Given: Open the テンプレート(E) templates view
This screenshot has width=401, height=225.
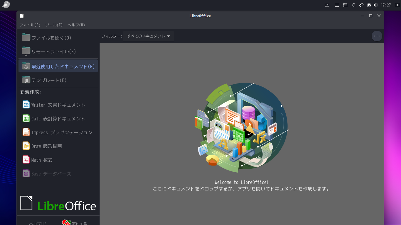Looking at the screenshot, I should [x=58, y=80].
